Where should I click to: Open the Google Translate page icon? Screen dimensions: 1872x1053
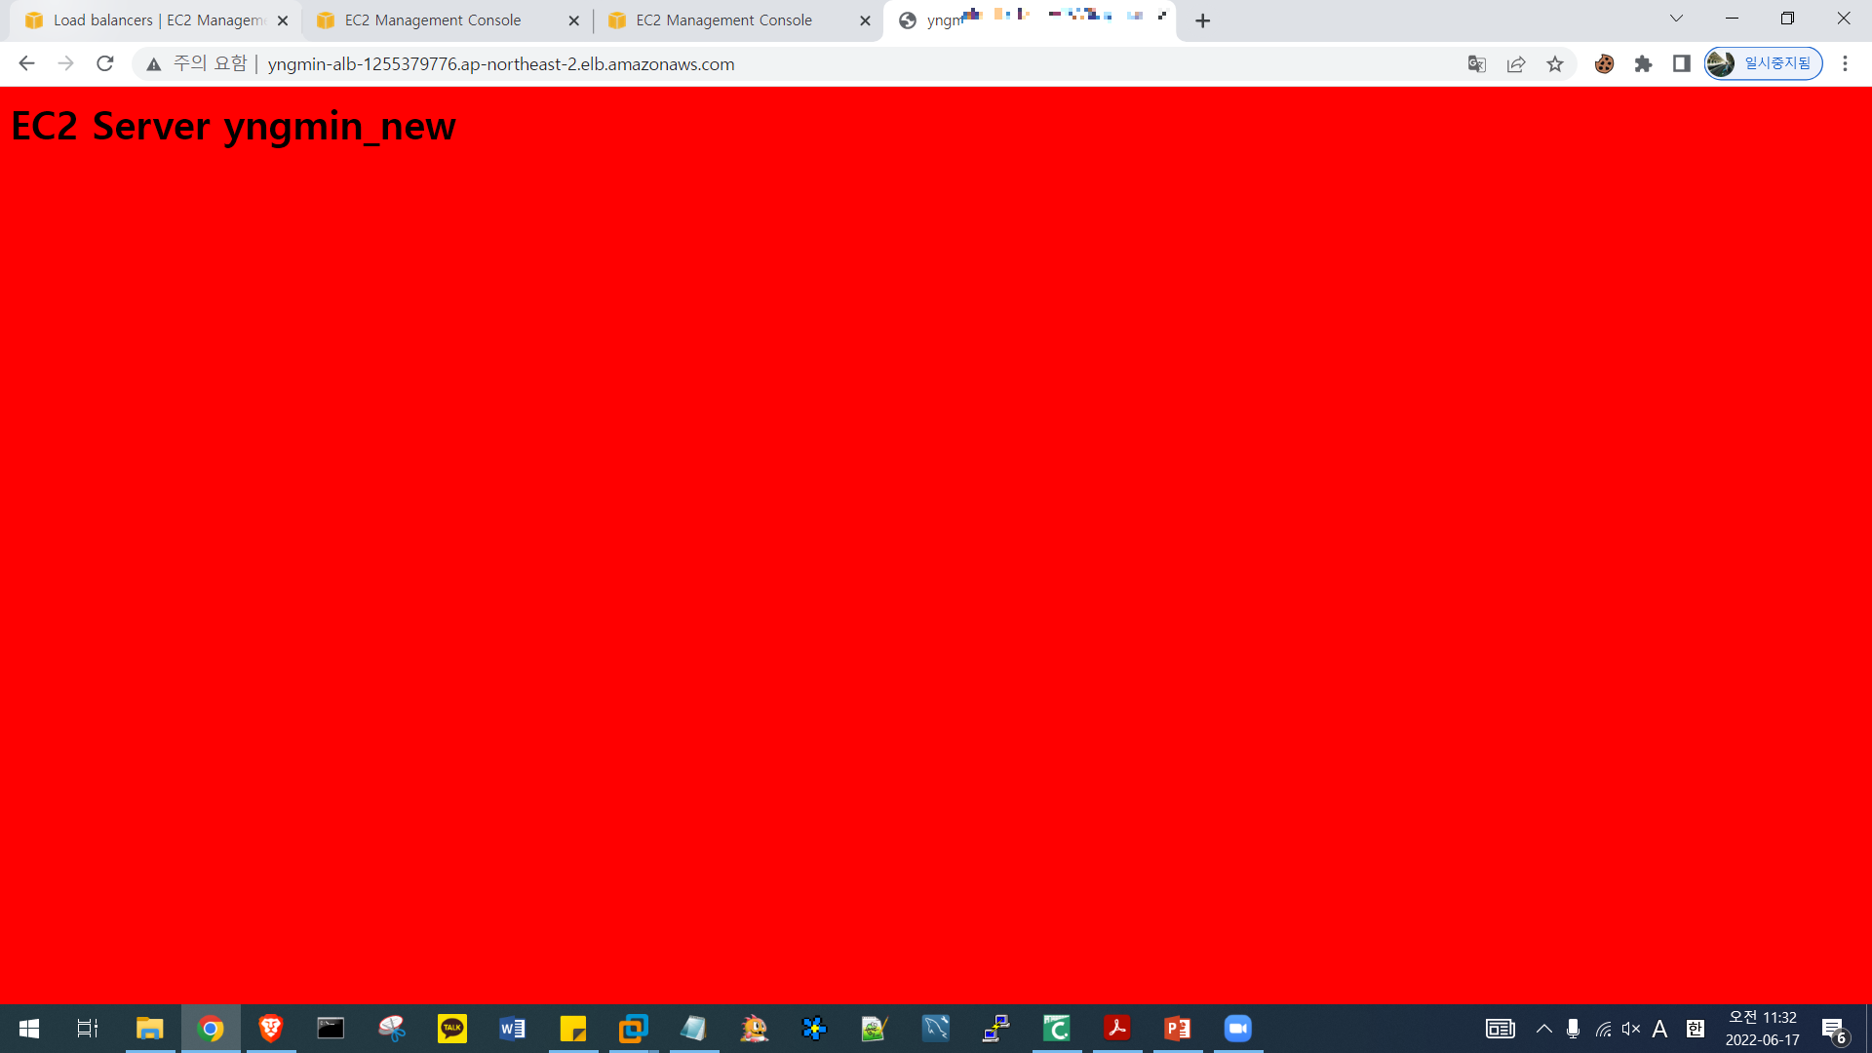coord(1476,64)
